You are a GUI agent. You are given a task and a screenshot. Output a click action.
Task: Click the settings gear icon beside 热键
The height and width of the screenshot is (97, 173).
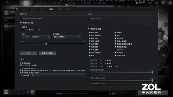click(x=17, y=9)
